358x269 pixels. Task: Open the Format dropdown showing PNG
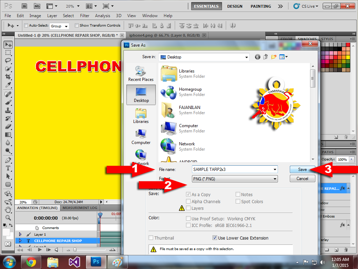235,179
